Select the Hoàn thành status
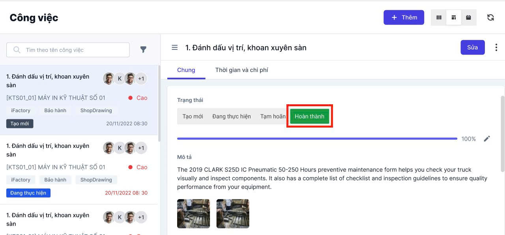This screenshot has height=235, width=505. (x=309, y=117)
